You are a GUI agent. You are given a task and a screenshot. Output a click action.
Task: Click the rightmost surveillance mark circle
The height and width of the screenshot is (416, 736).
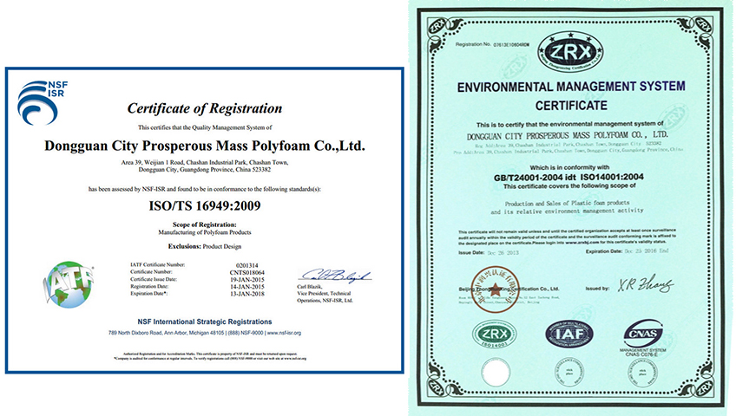642,374
